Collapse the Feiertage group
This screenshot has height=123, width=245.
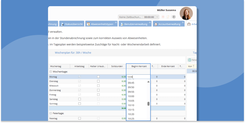point(51,113)
